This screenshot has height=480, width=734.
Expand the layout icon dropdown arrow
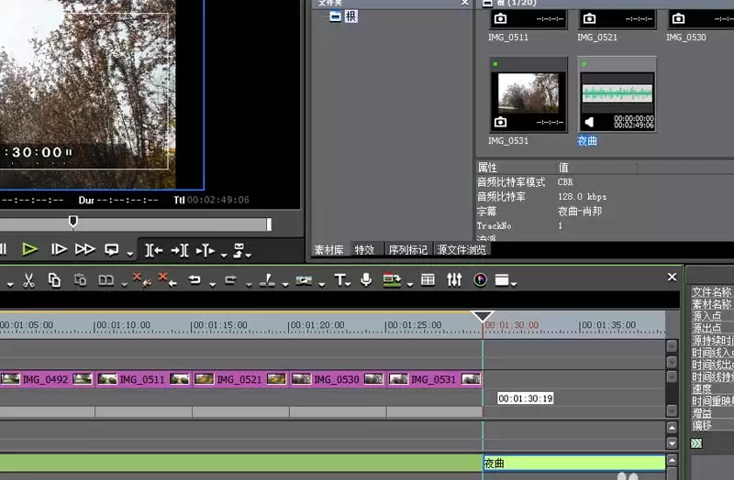(x=514, y=284)
